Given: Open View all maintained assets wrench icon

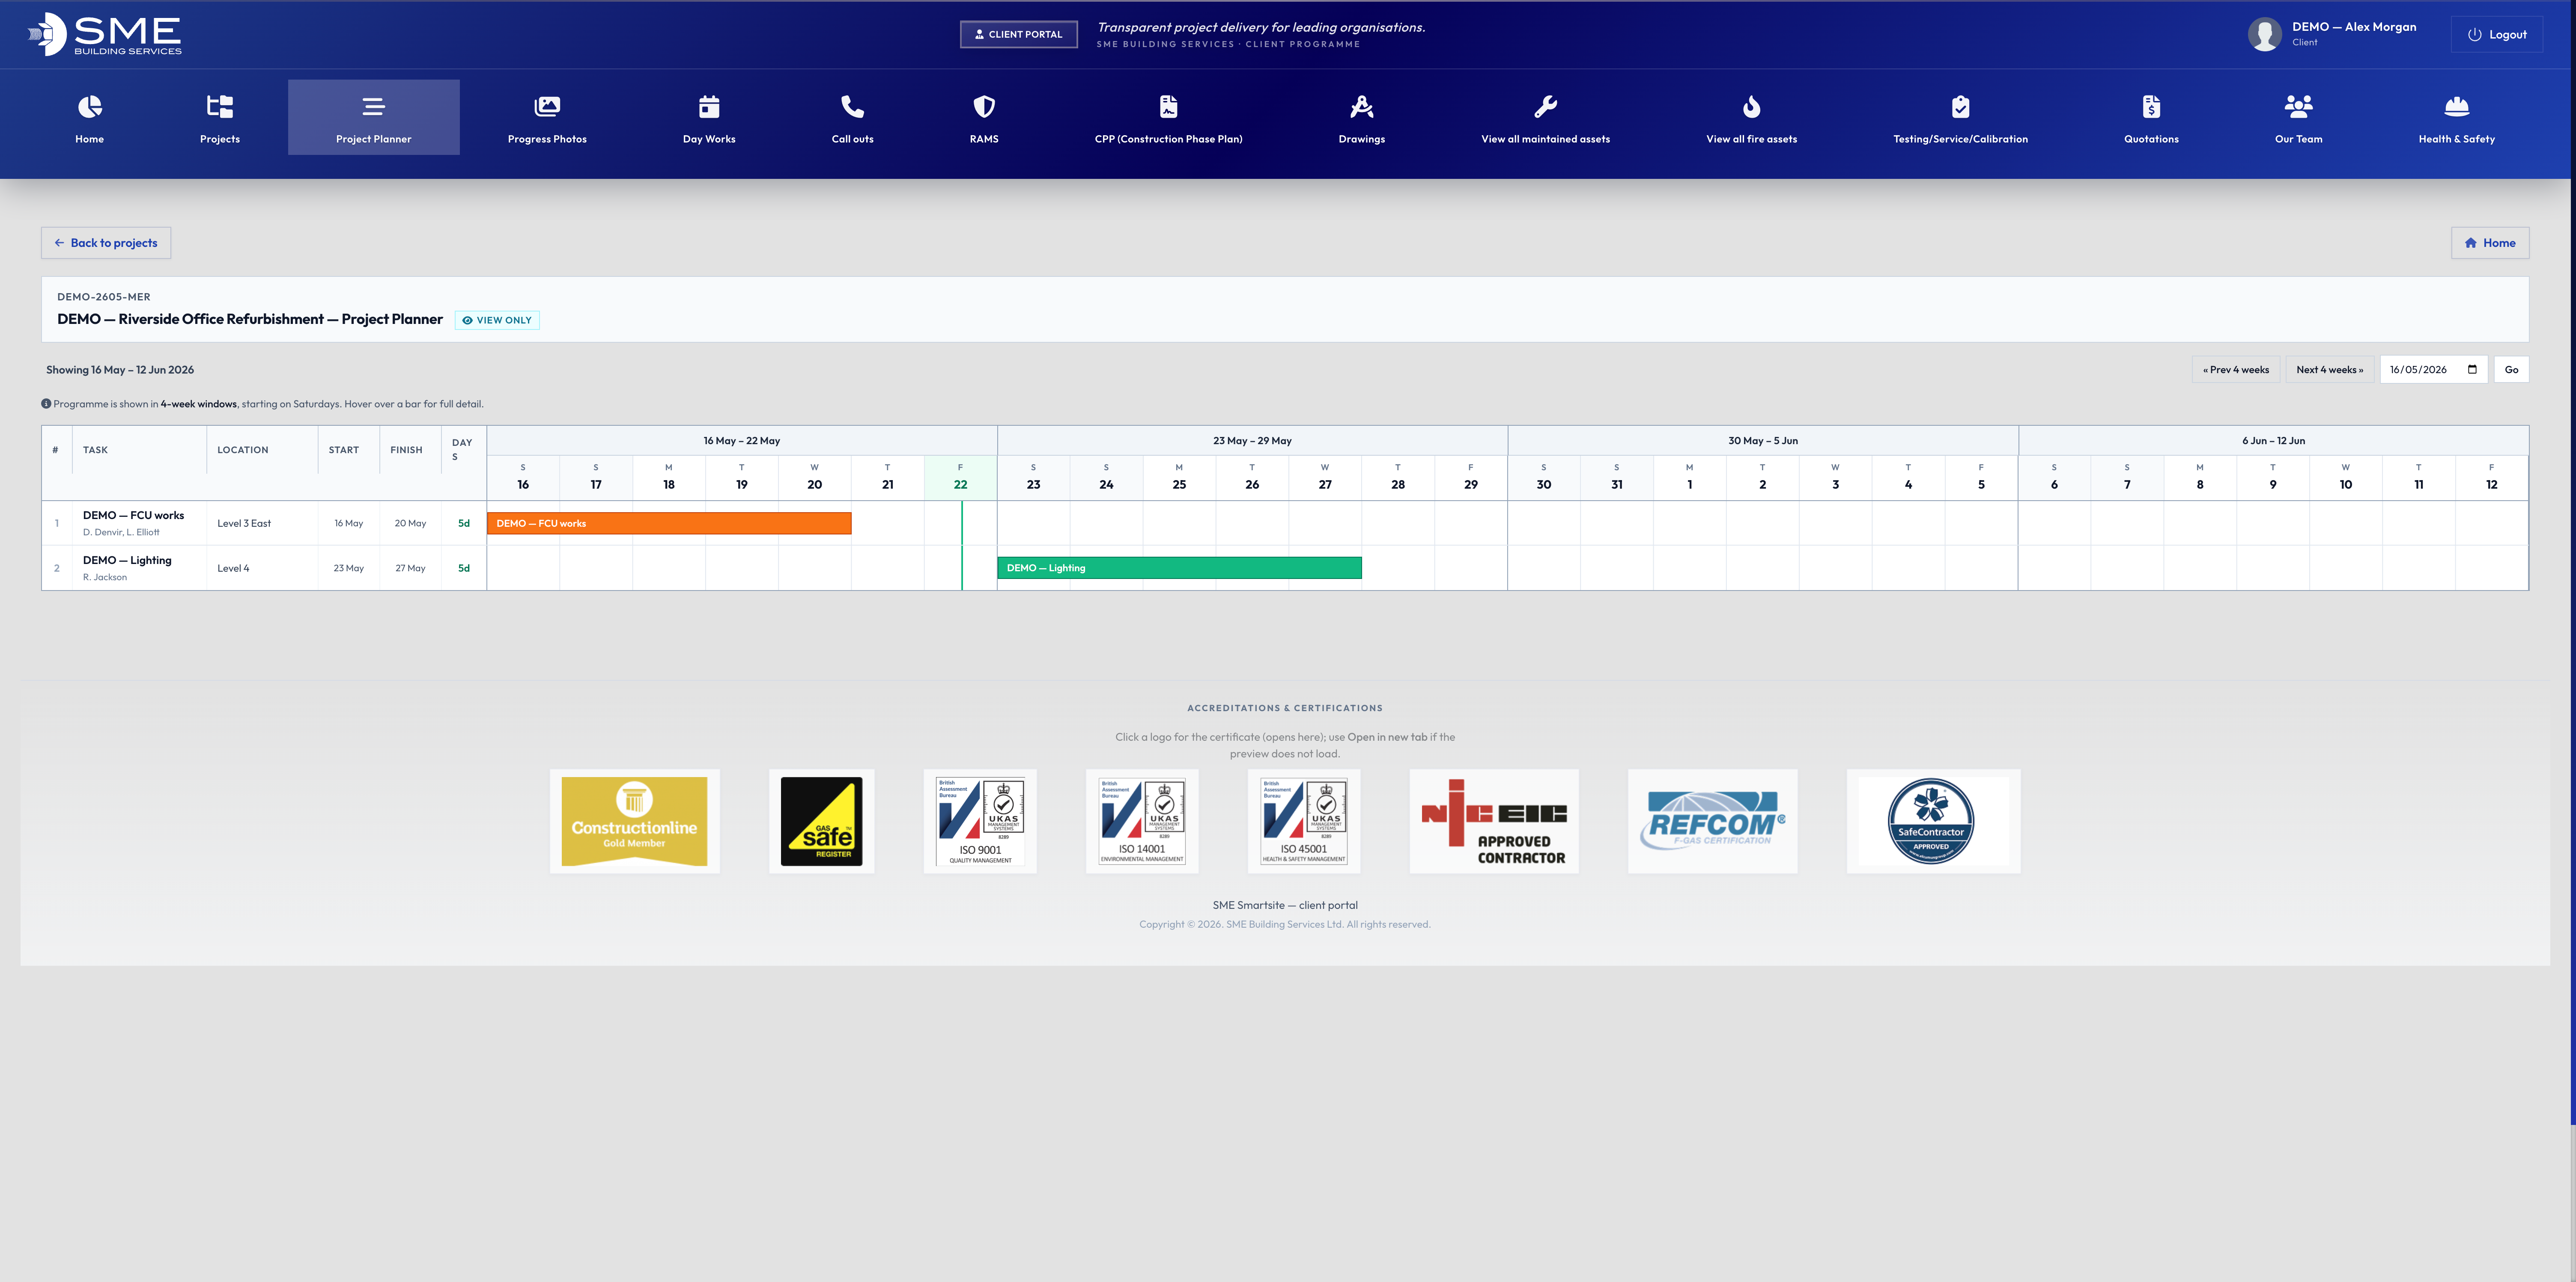Looking at the screenshot, I should click(x=1546, y=106).
